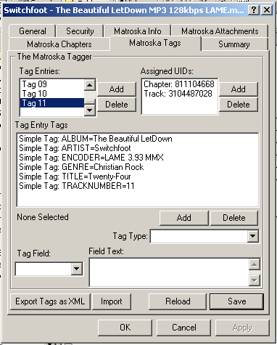Open the Tag Field dropdown
The height and width of the screenshot is (345, 277).
[x=76, y=269]
